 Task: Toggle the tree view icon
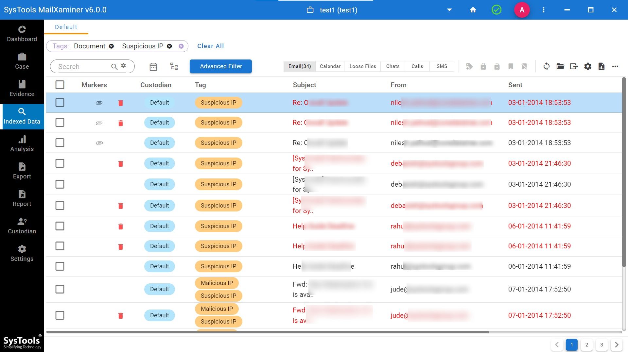(174, 66)
